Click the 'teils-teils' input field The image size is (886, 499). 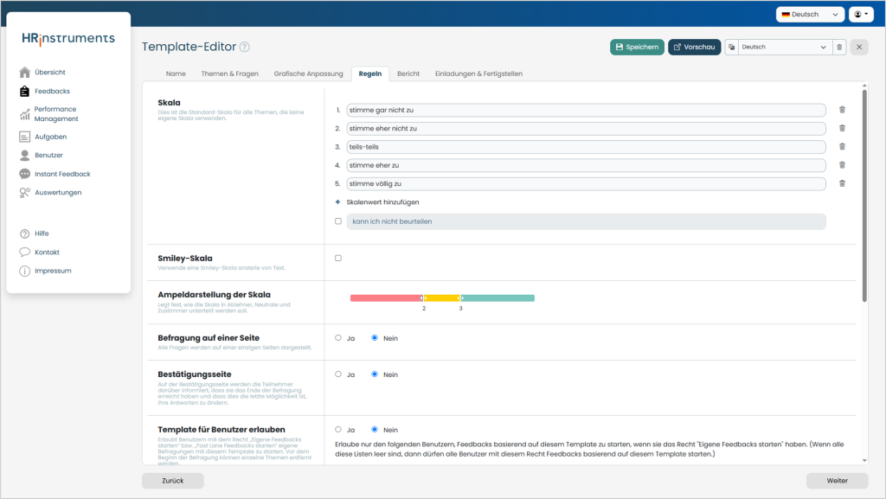586,147
